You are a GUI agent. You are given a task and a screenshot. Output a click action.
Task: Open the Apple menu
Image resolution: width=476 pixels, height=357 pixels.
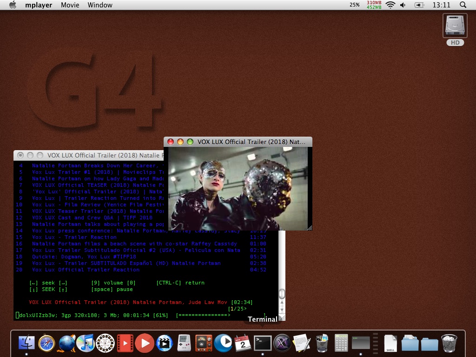pos(13,5)
